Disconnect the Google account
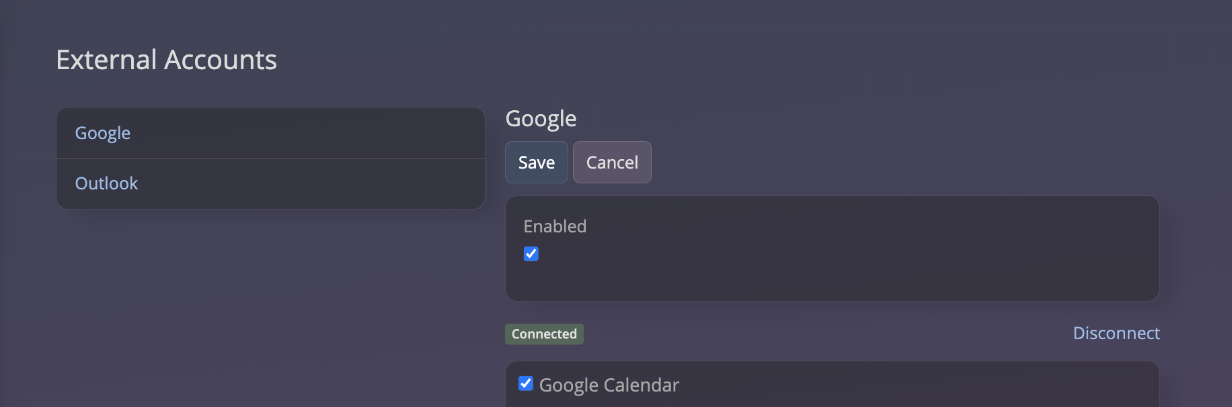Image resolution: width=1232 pixels, height=407 pixels. click(1116, 333)
